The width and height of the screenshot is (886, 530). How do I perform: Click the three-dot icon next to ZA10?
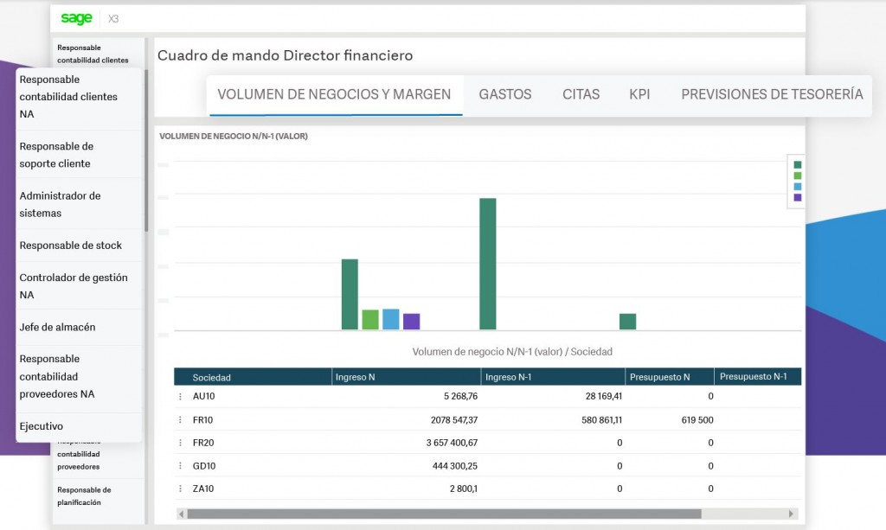[x=179, y=488]
